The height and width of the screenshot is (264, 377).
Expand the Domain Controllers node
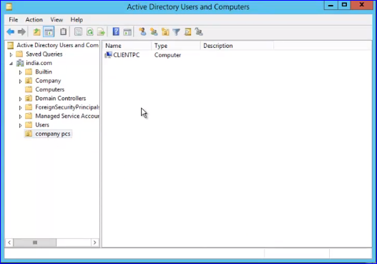(x=20, y=99)
